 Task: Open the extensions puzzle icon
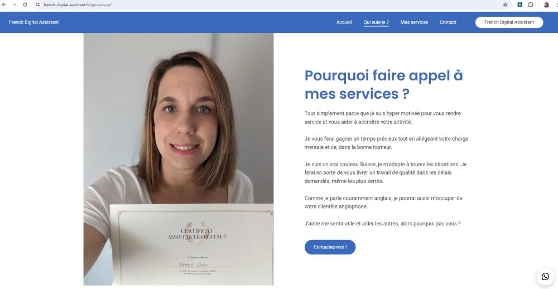click(531, 4)
